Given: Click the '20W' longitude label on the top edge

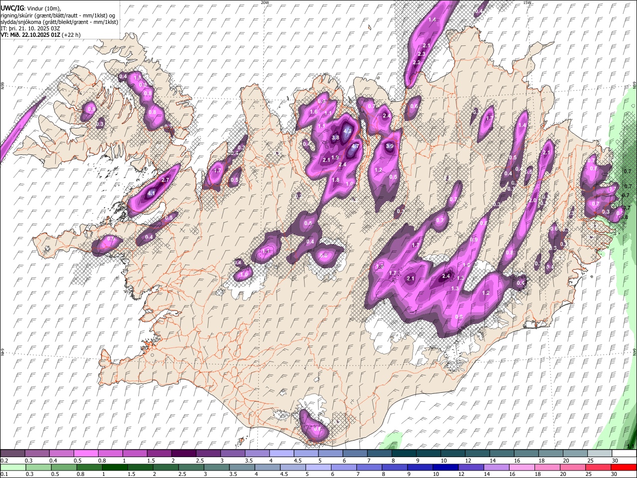Looking at the screenshot, I should point(265,2).
